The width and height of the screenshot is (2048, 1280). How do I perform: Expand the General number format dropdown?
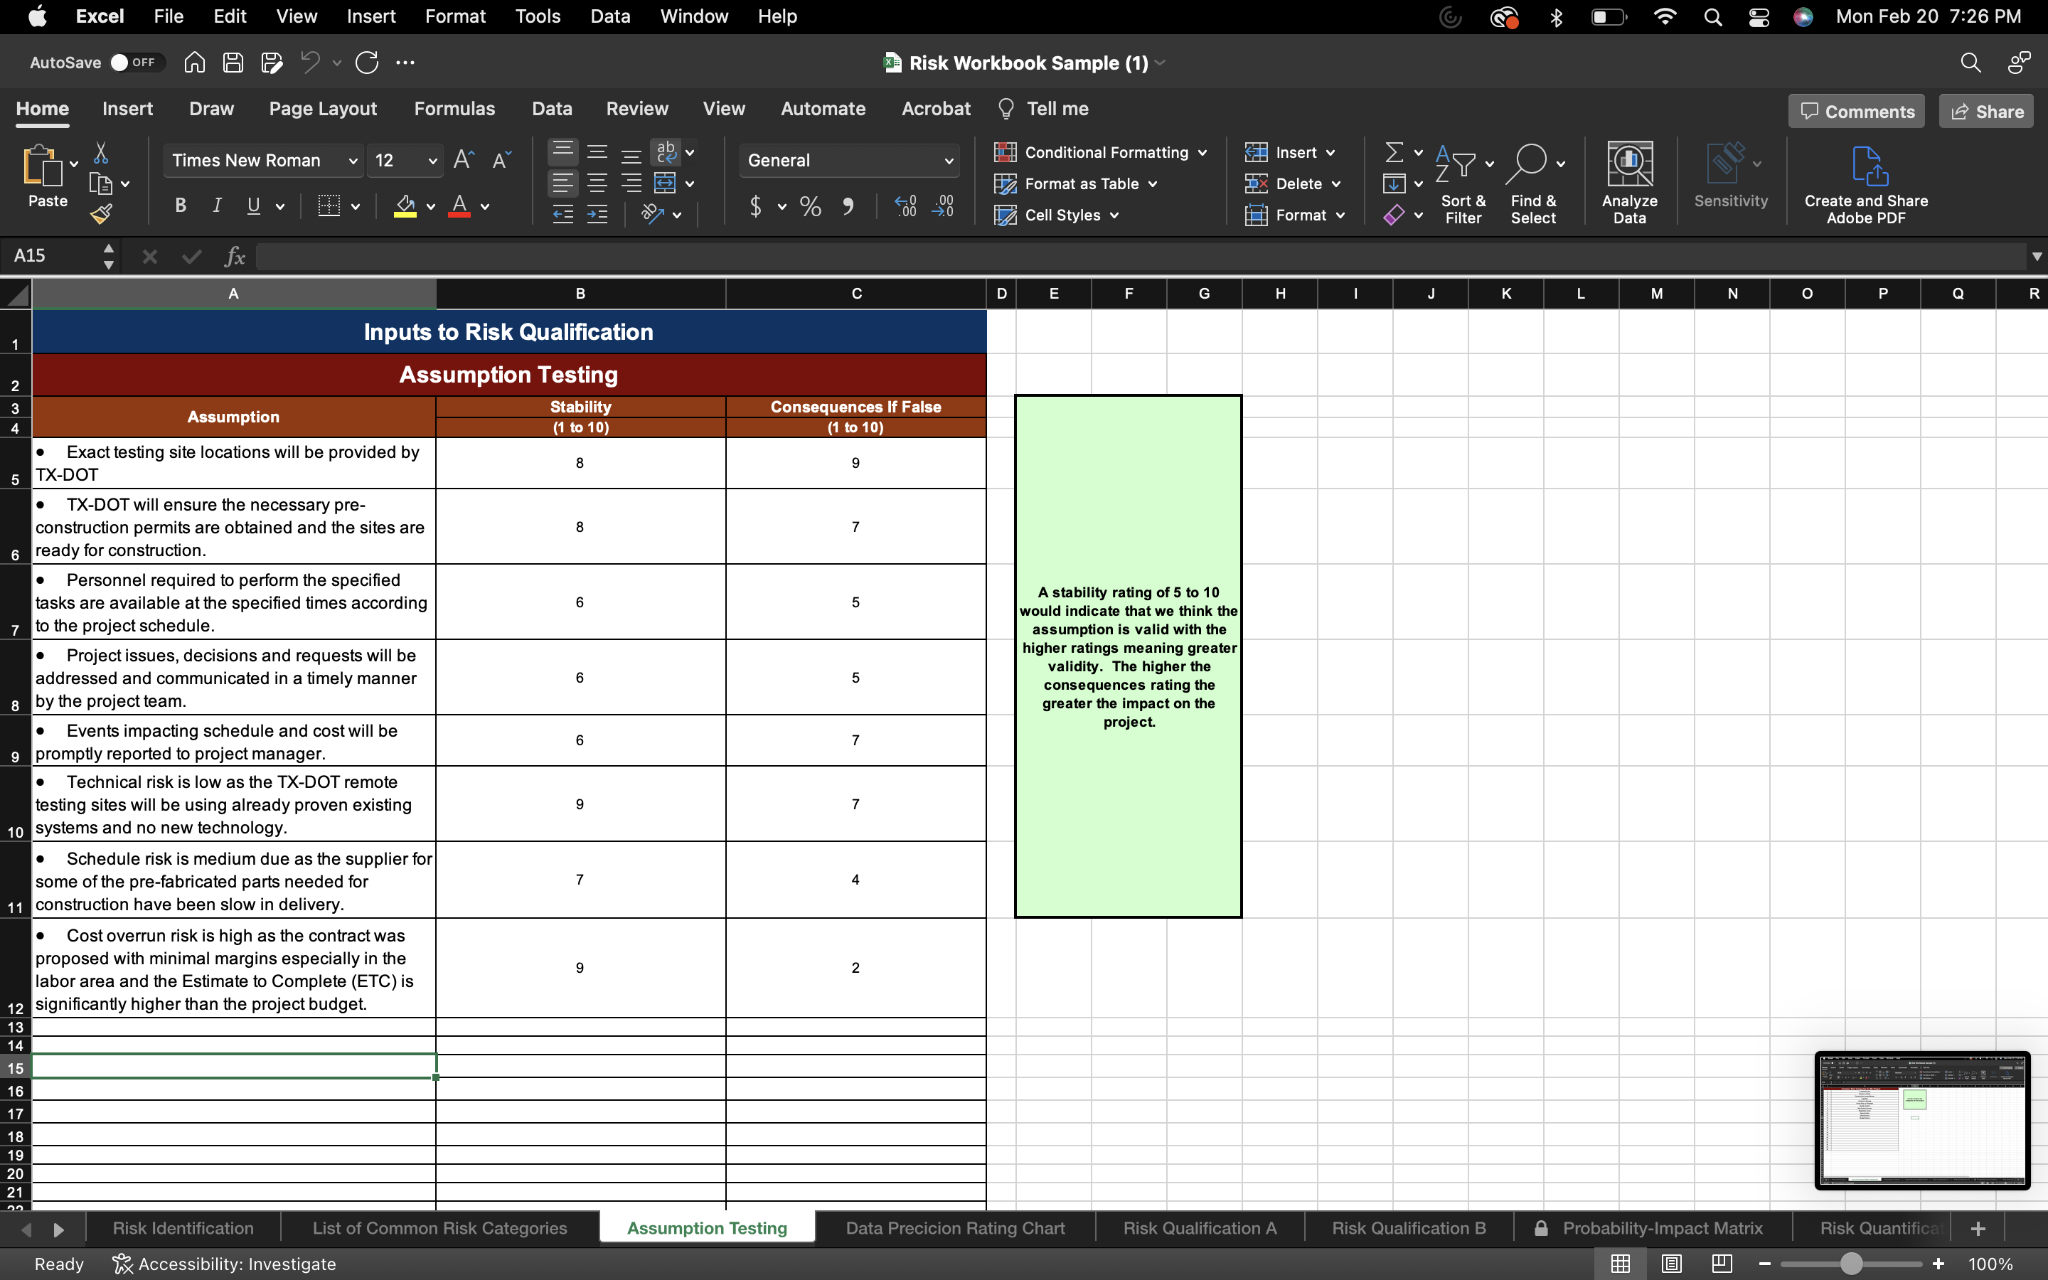coord(948,161)
